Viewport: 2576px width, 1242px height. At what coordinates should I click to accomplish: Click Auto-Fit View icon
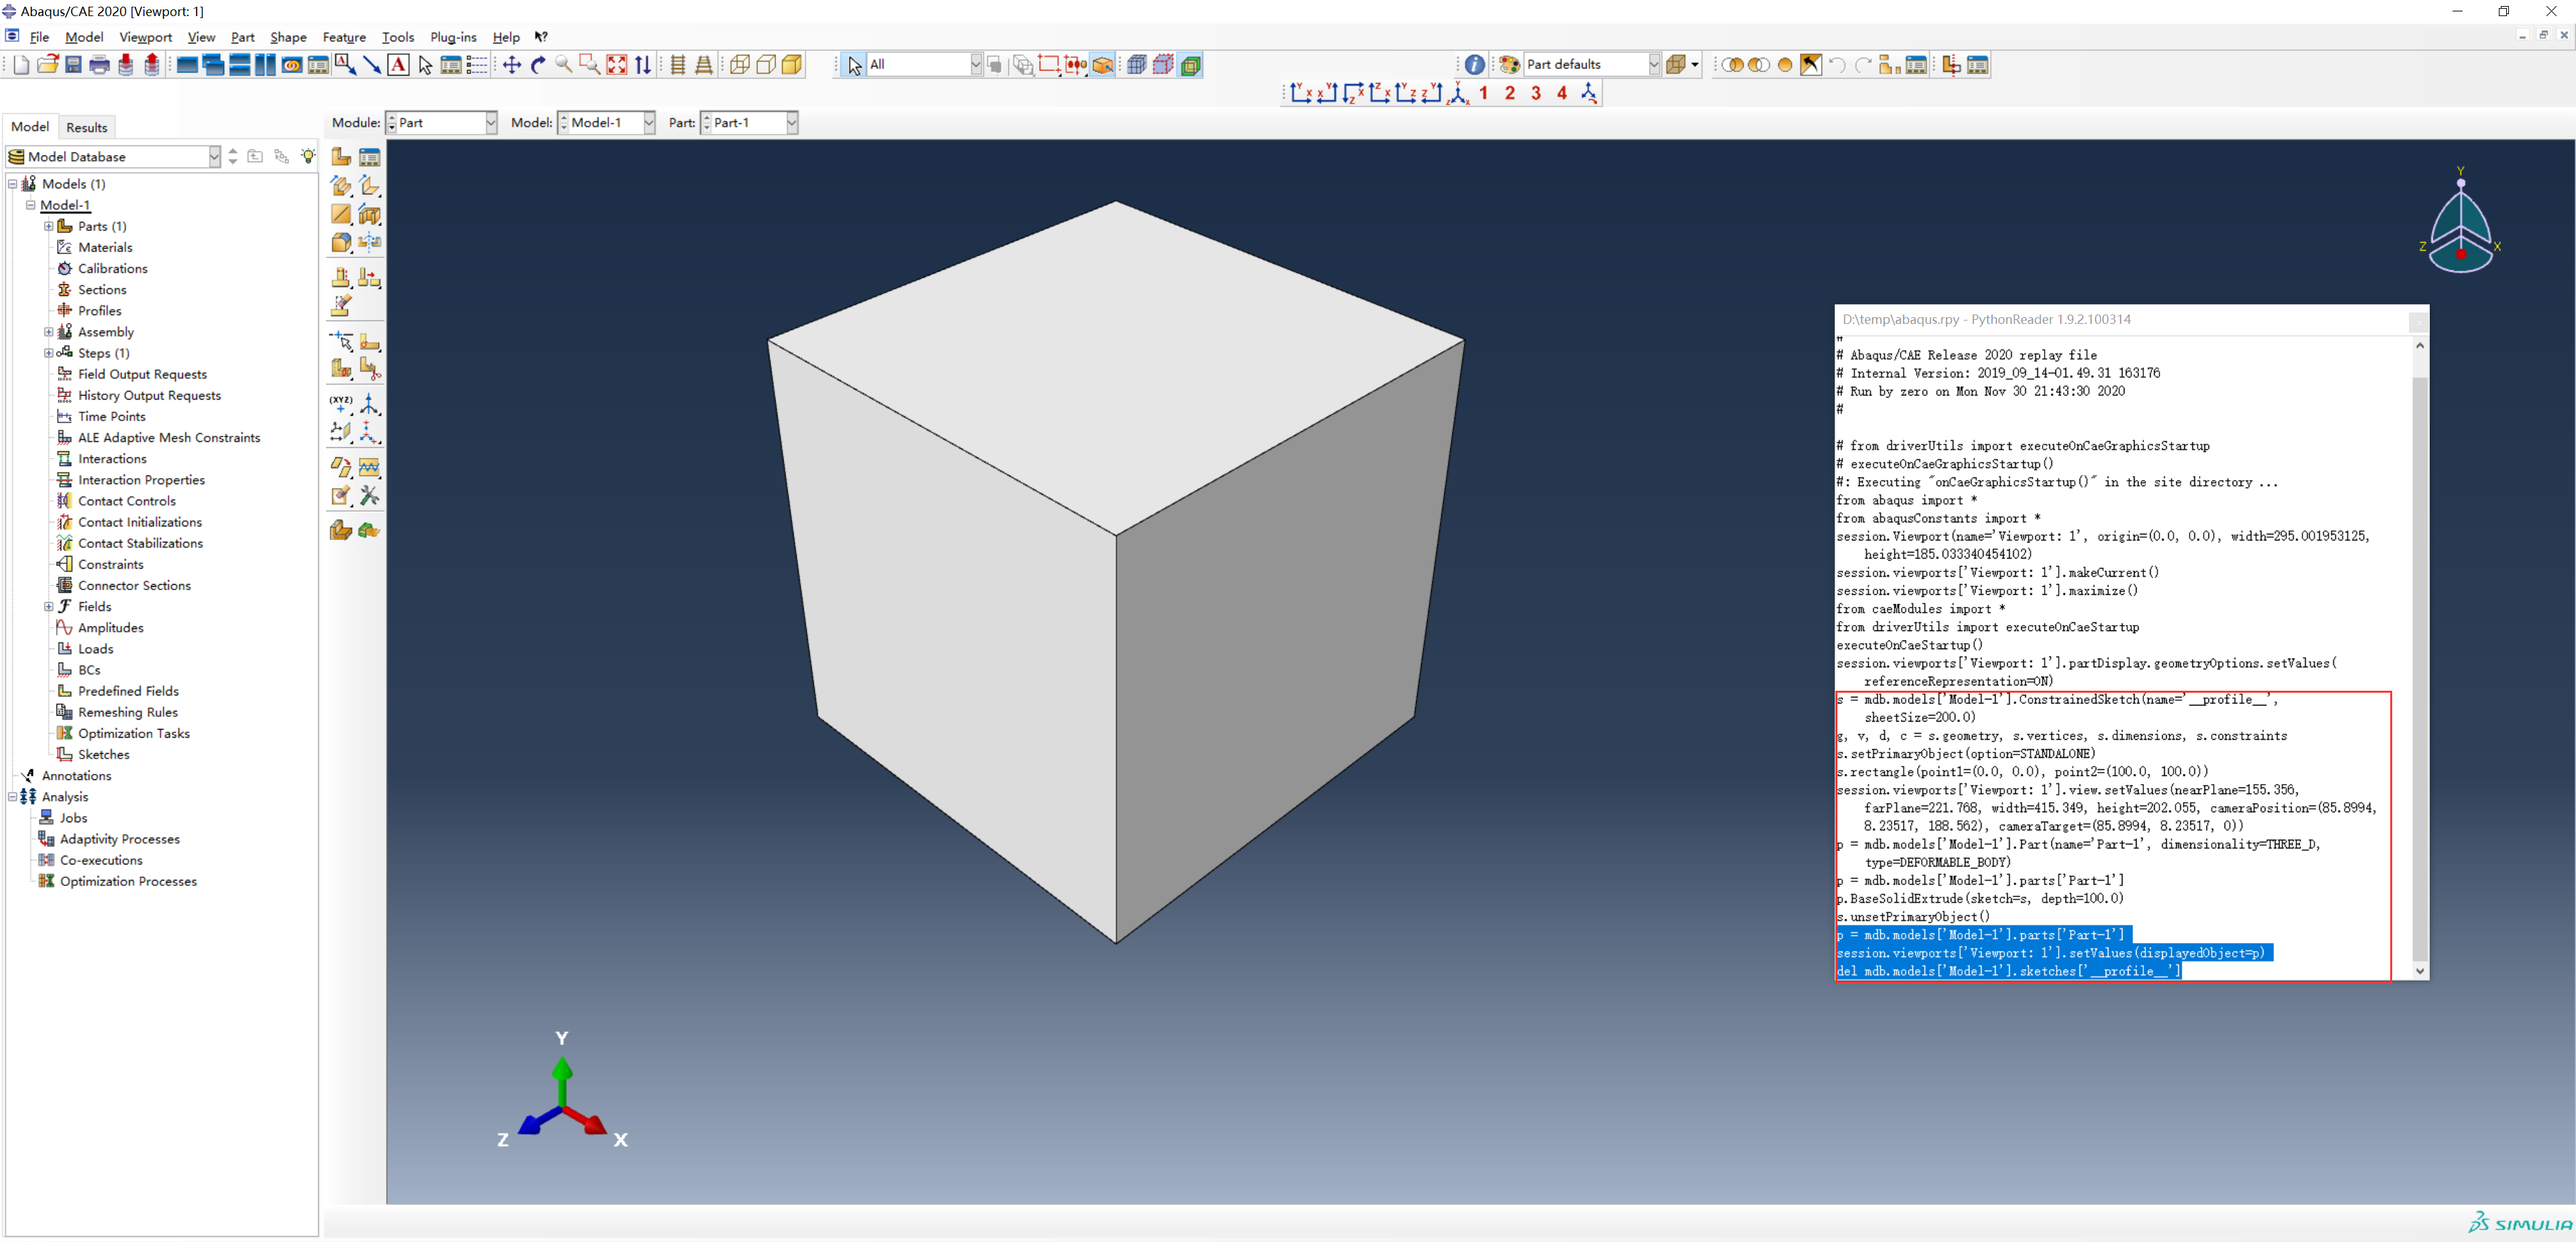point(617,65)
